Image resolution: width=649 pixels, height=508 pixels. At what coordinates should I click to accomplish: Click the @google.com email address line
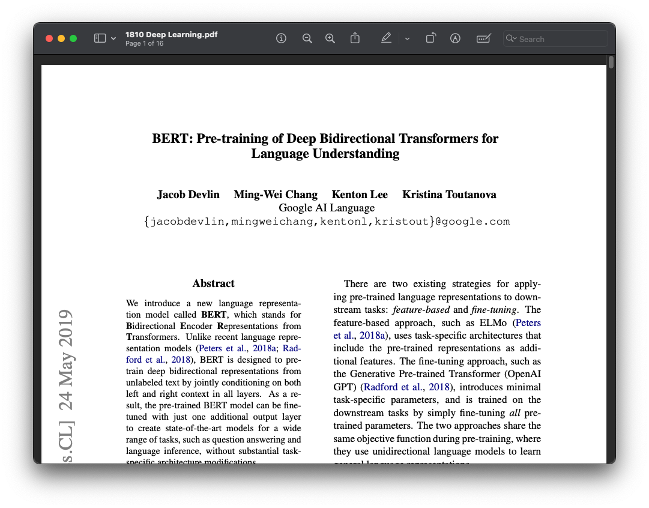coord(327,222)
